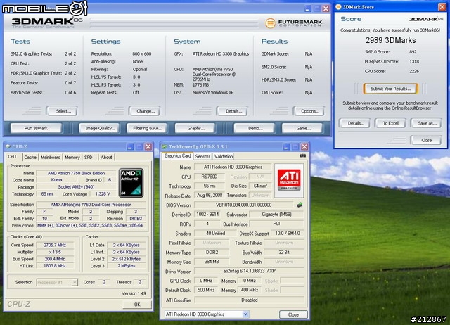Select the Graphics Card tab in GPU-Z

[x=177, y=156]
